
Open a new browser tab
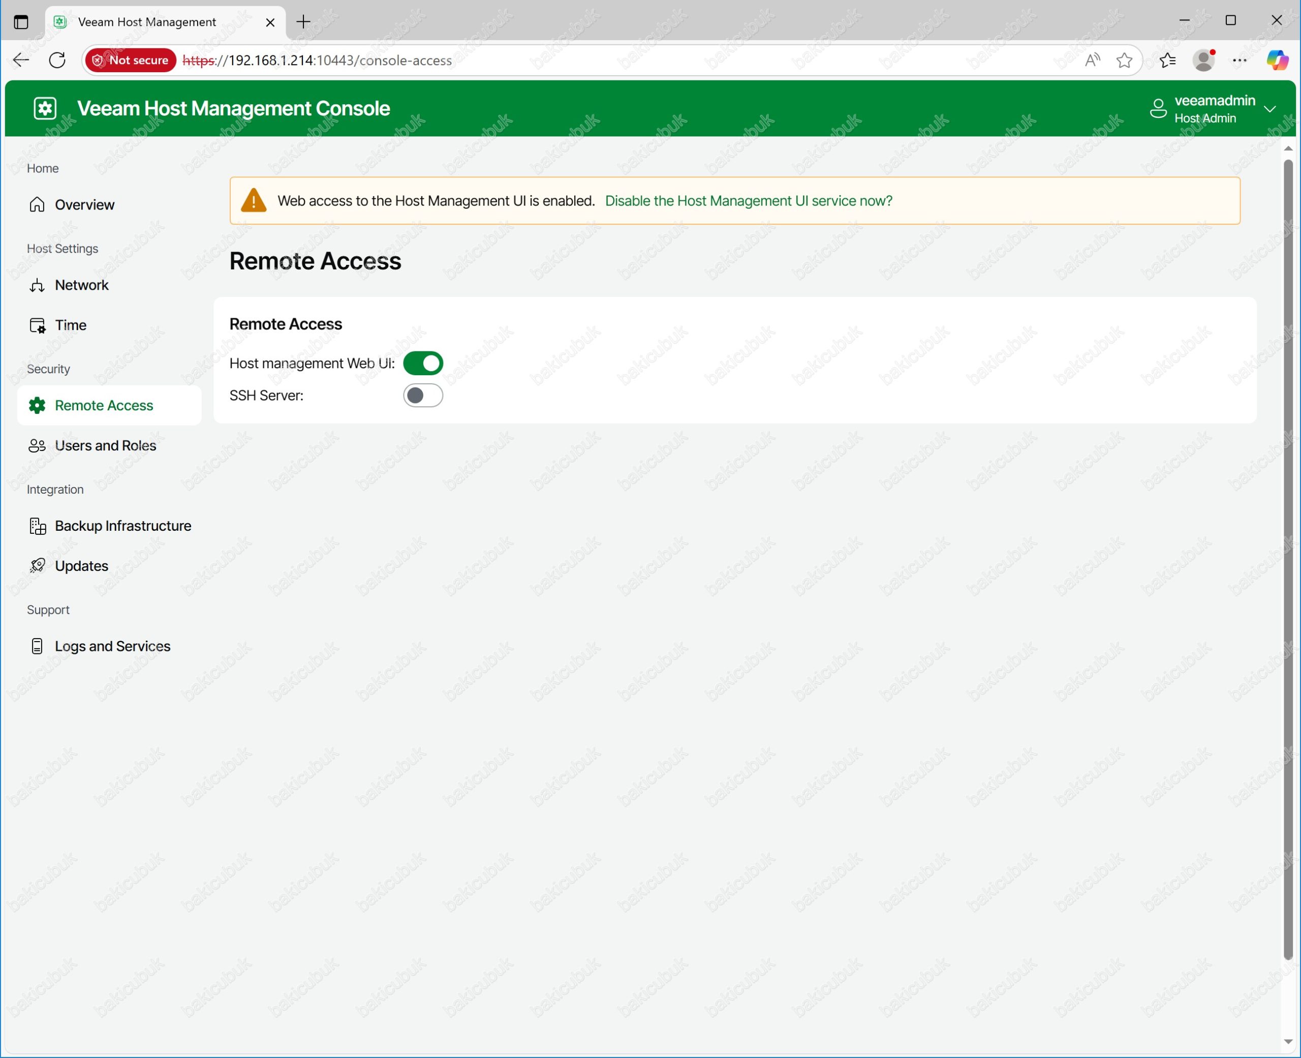tap(303, 22)
